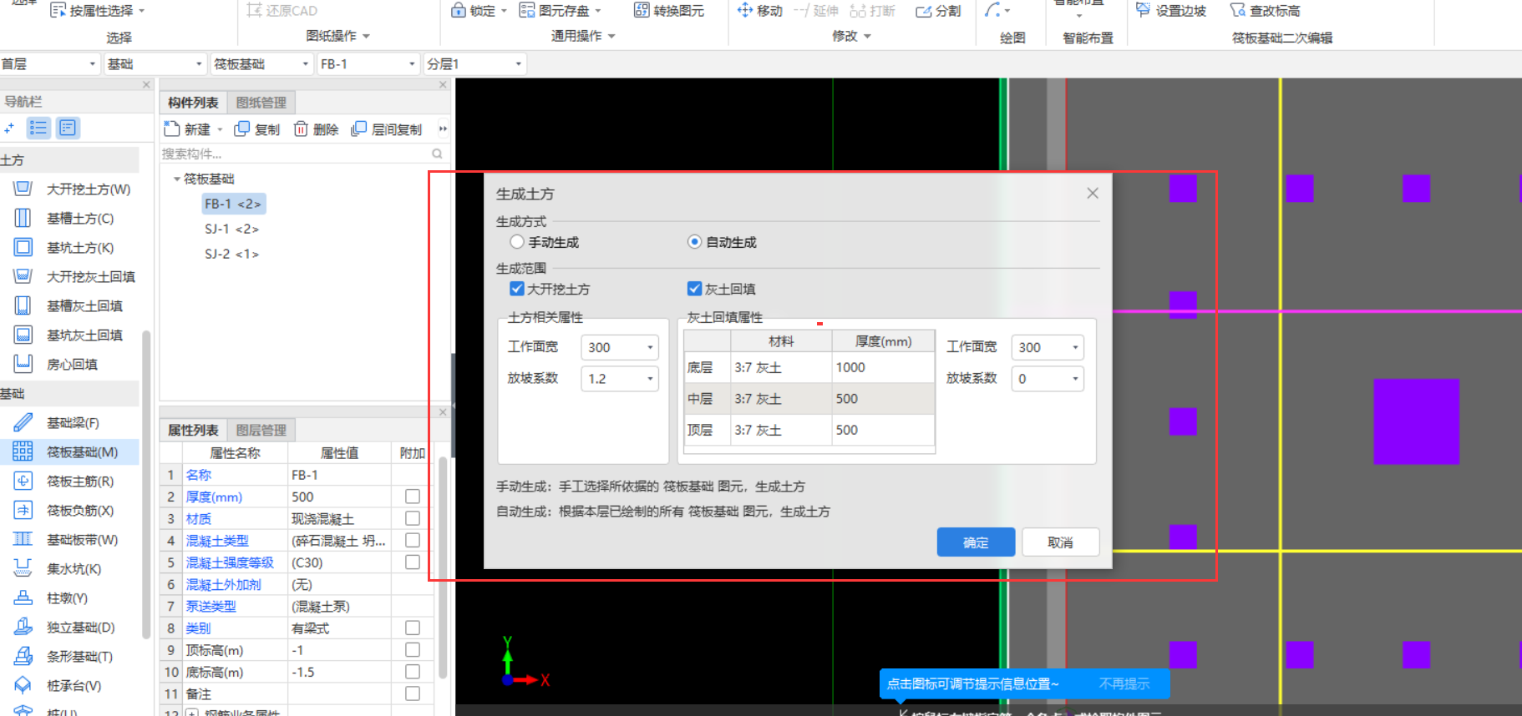Image resolution: width=1522 pixels, height=716 pixels.
Task: Select 基础梁(F) component
Action: coord(73,423)
